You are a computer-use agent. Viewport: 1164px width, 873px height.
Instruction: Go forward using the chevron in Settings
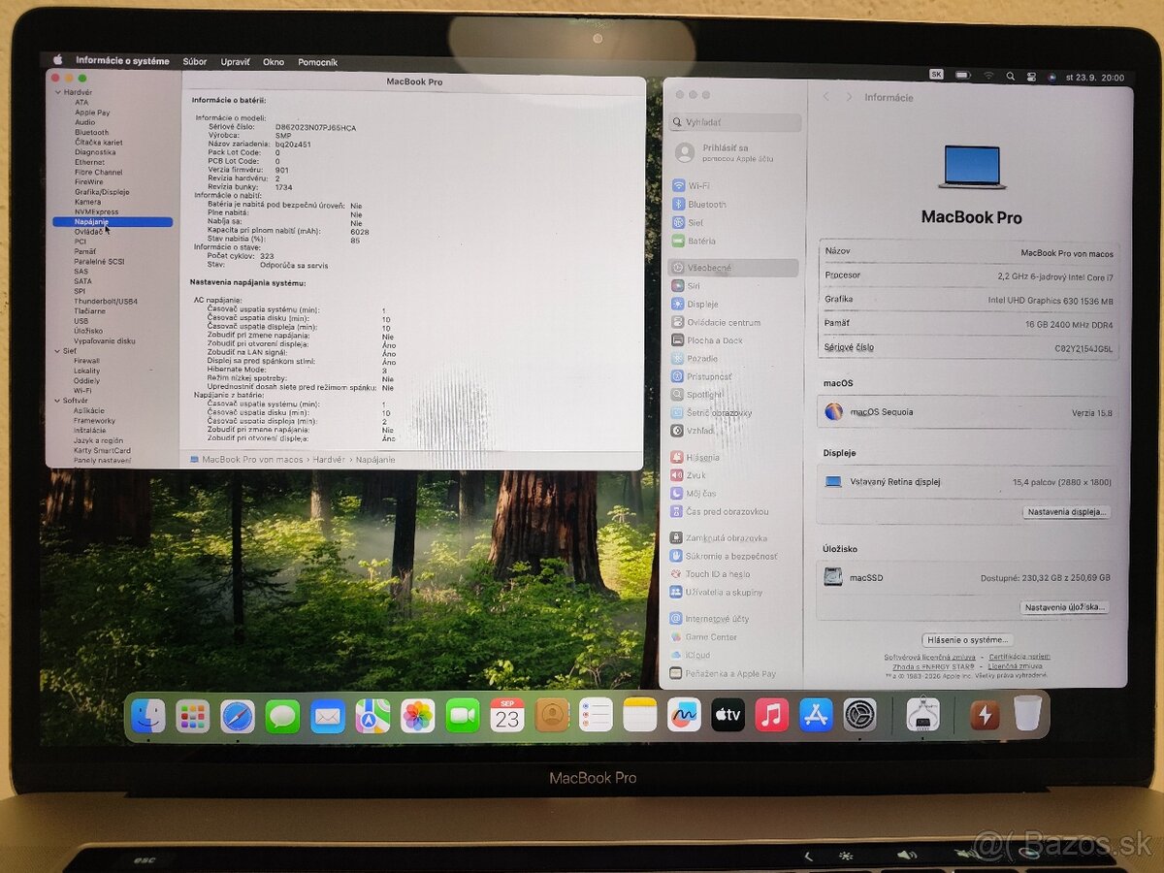tap(849, 97)
